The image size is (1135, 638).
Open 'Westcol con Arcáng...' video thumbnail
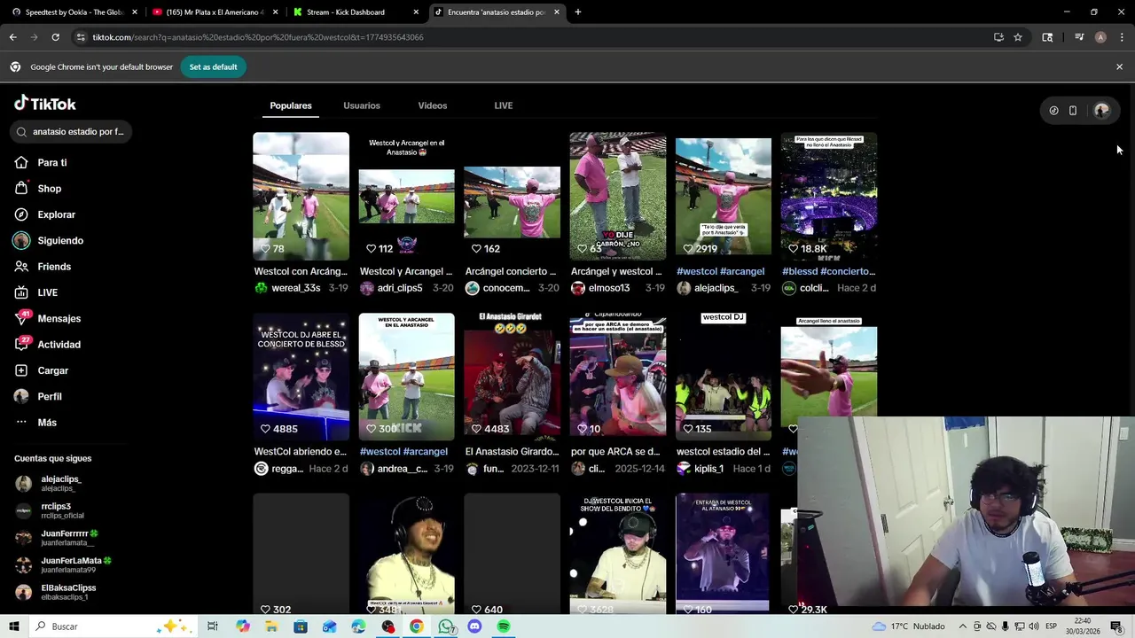301,196
